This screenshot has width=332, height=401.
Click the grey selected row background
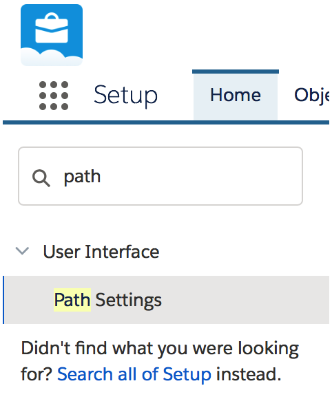tap(243, 300)
